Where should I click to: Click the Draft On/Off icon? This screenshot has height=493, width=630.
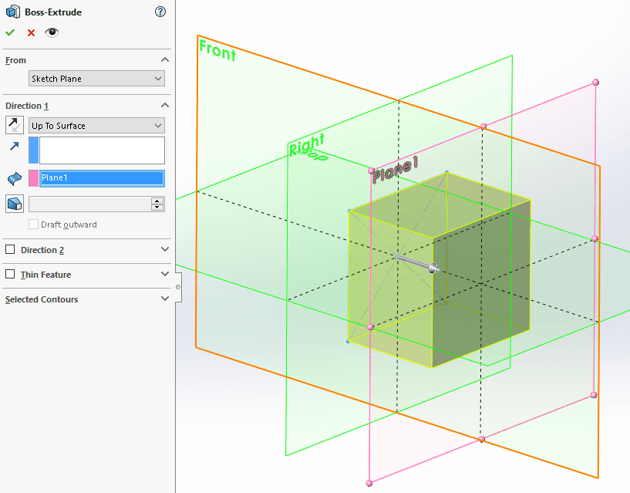coord(15,204)
